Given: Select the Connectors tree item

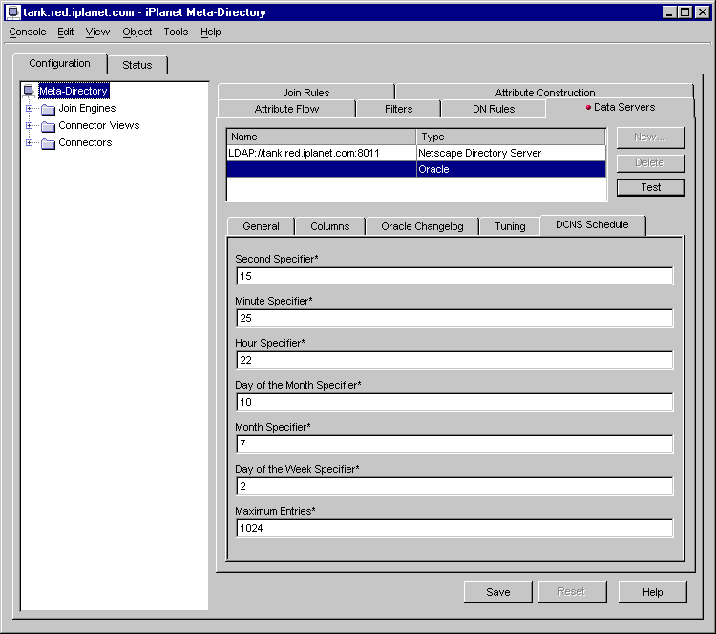Looking at the screenshot, I should point(85,142).
